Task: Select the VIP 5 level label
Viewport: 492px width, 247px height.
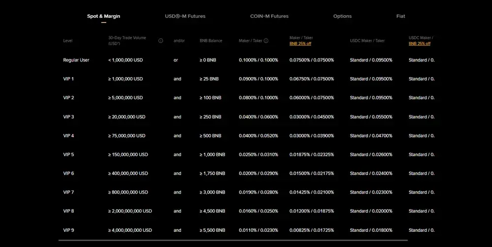Action: [68, 155]
